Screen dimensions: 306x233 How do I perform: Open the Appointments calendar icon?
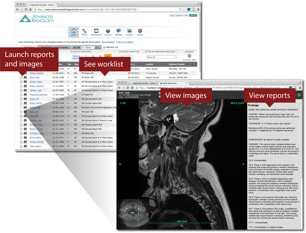click(96, 31)
